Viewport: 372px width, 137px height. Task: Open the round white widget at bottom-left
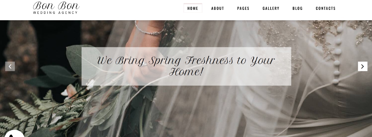click(14, 134)
